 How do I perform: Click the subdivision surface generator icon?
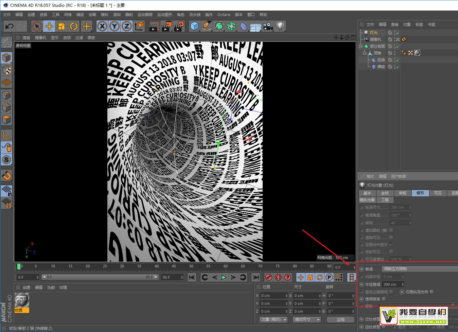point(219,26)
